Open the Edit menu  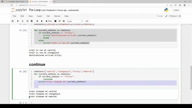coord(22,16)
